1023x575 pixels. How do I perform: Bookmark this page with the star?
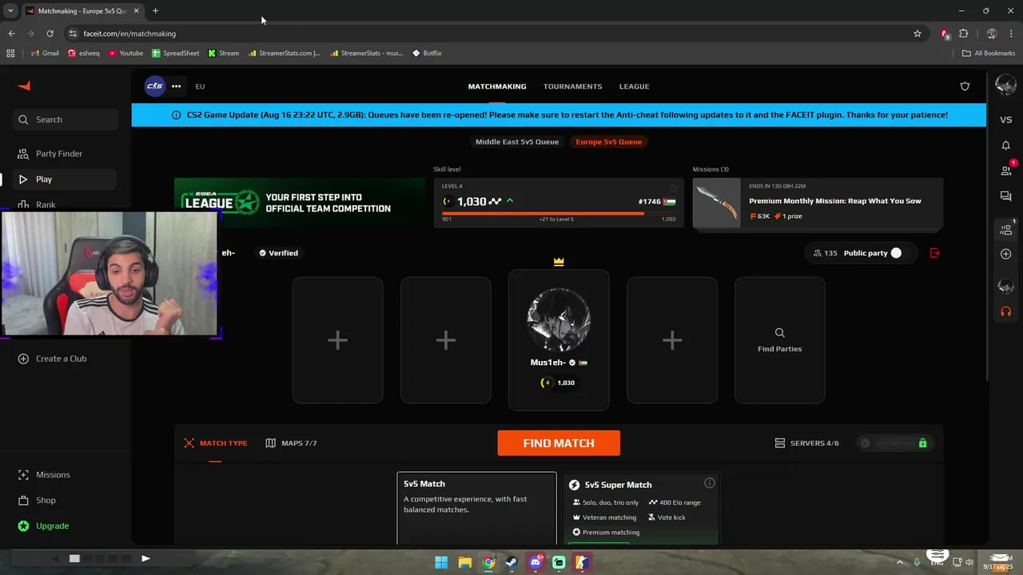point(918,34)
